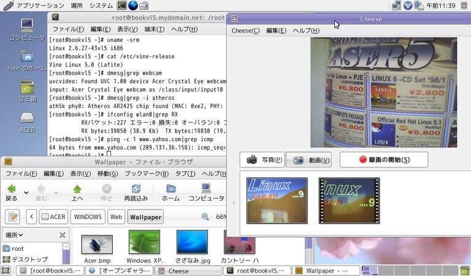Viewport: 471px width, 276px height.
Task: Select the Acer.bmp file
Action: (x=97, y=249)
